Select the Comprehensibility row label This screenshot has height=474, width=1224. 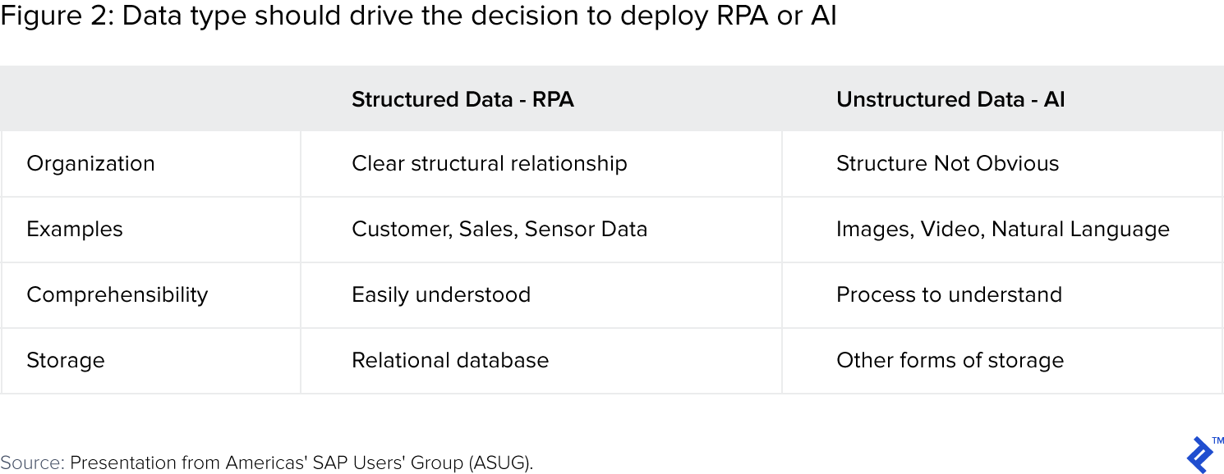point(117,294)
